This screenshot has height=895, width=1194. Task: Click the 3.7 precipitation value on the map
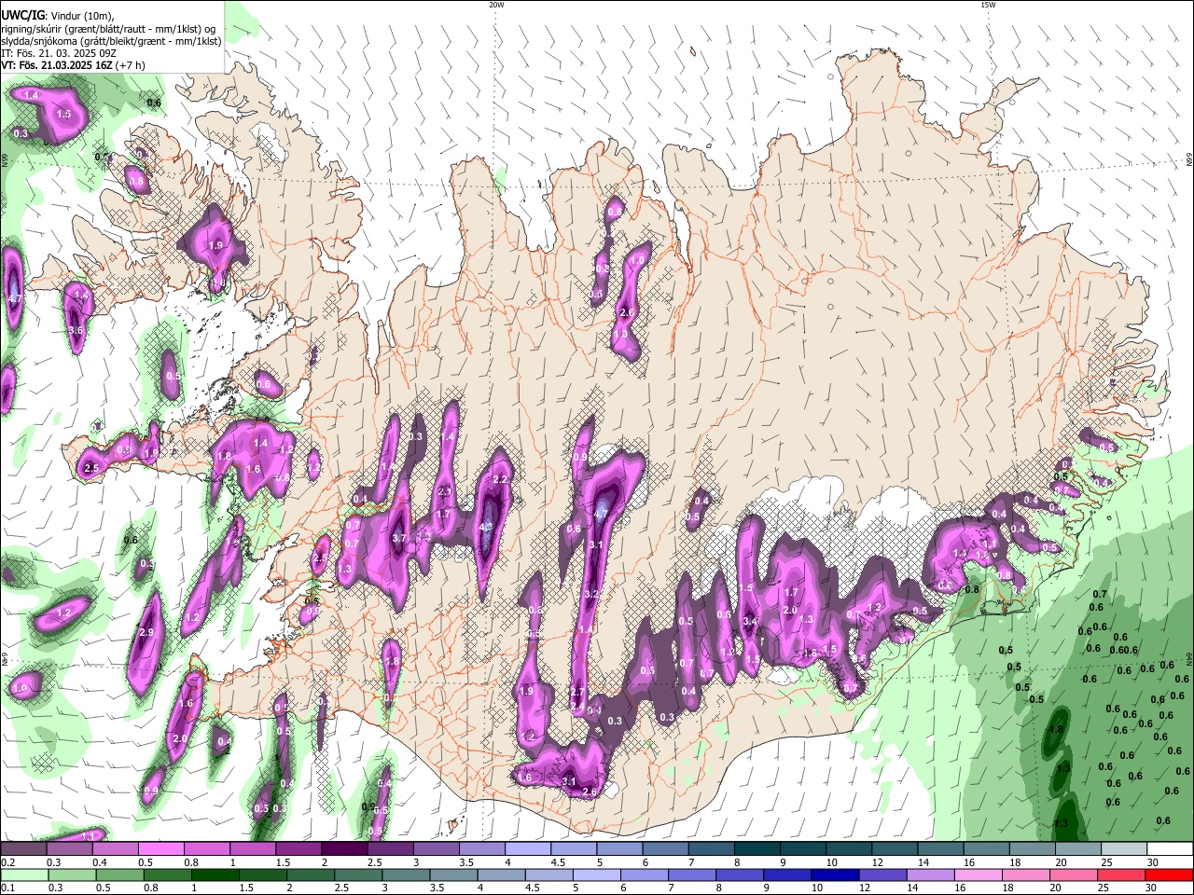399,538
